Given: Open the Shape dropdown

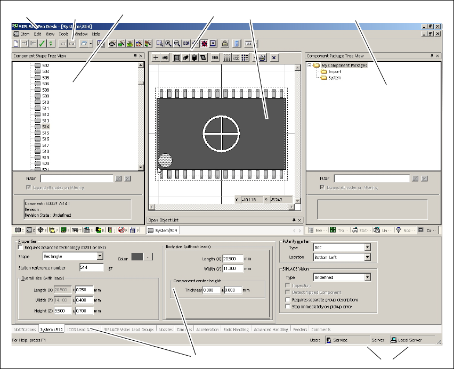Looking at the screenshot, I should click(100, 256).
